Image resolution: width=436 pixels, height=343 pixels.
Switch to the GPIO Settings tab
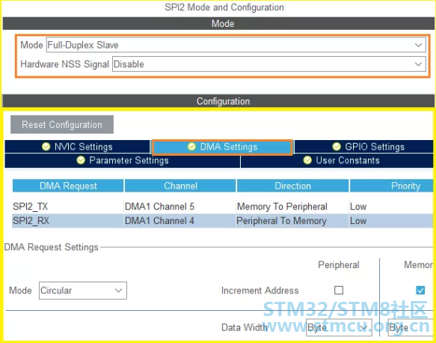point(364,147)
